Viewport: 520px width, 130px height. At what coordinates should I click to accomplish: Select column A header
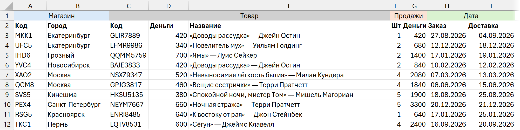pyautogui.click(x=30, y=6)
